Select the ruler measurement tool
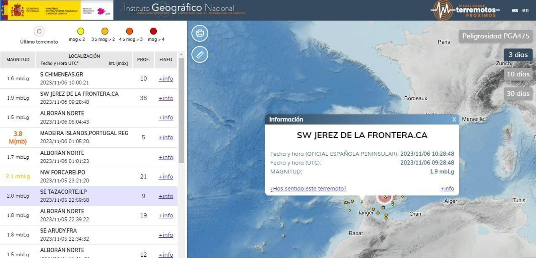This screenshot has height=258, width=536. [x=200, y=54]
